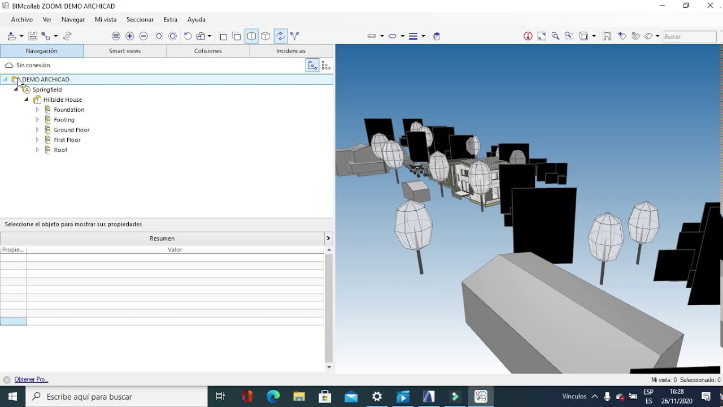The image size is (723, 407).
Task: Click the connection nodes toolbar icon
Action: click(x=46, y=36)
